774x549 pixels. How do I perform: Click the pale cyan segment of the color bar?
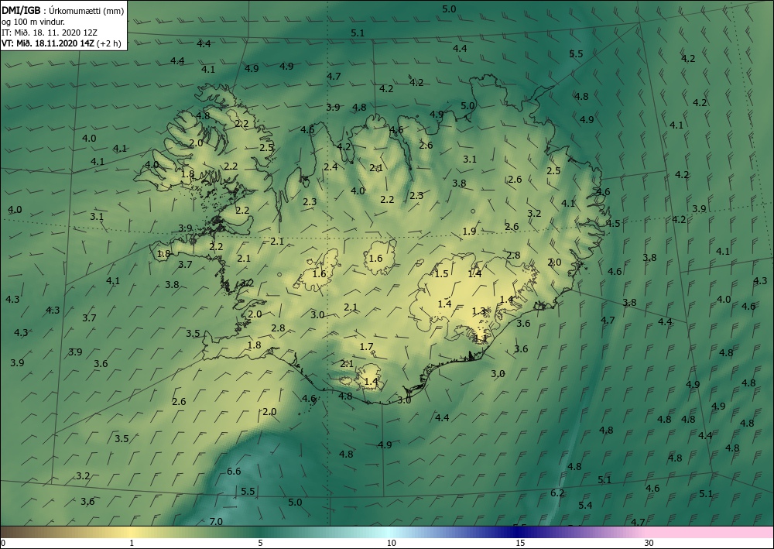click(391, 532)
